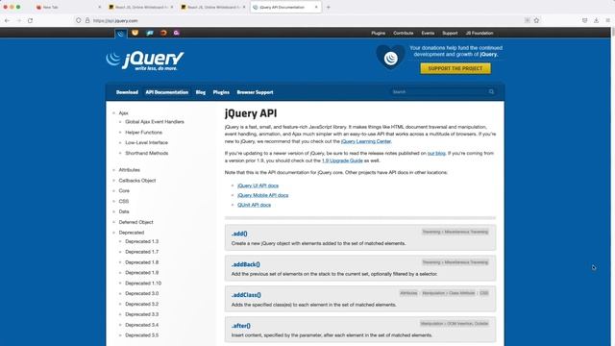Toggle the reader view icon
The height and width of the screenshot is (346, 615).
pos(528,20)
